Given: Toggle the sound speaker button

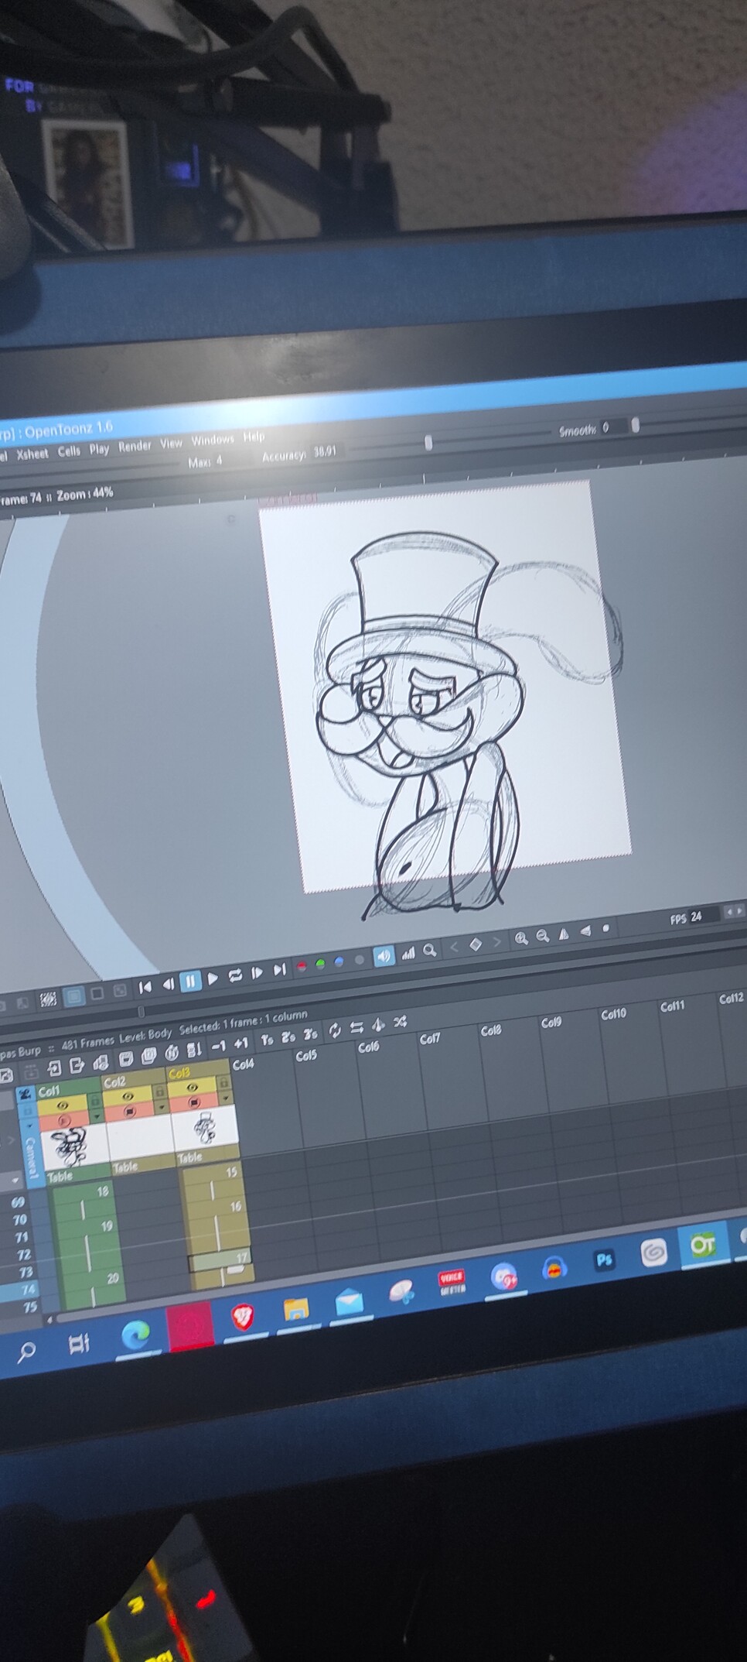Looking at the screenshot, I should pos(384,957).
